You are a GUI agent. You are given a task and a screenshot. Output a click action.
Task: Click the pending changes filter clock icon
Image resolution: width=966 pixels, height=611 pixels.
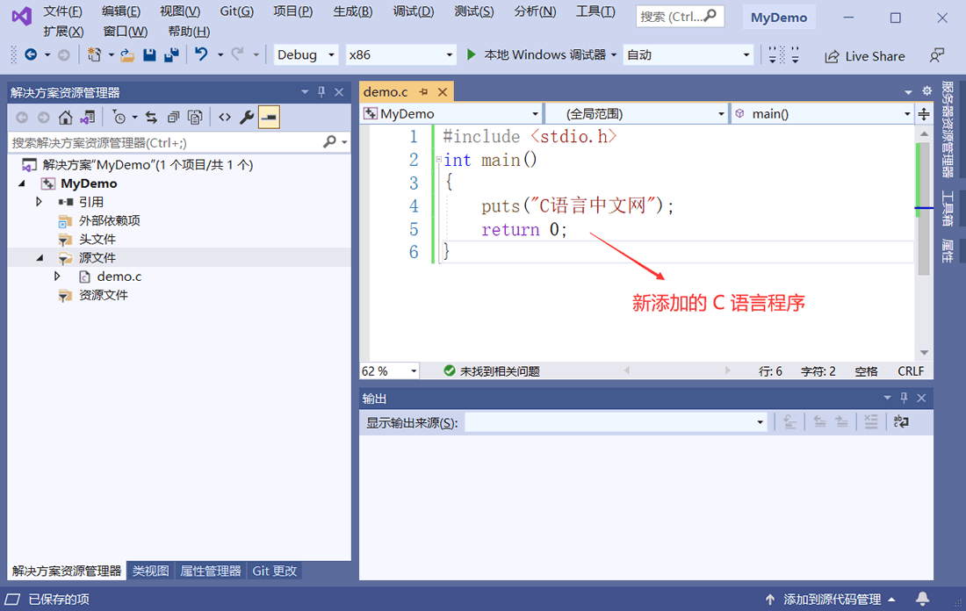(119, 117)
